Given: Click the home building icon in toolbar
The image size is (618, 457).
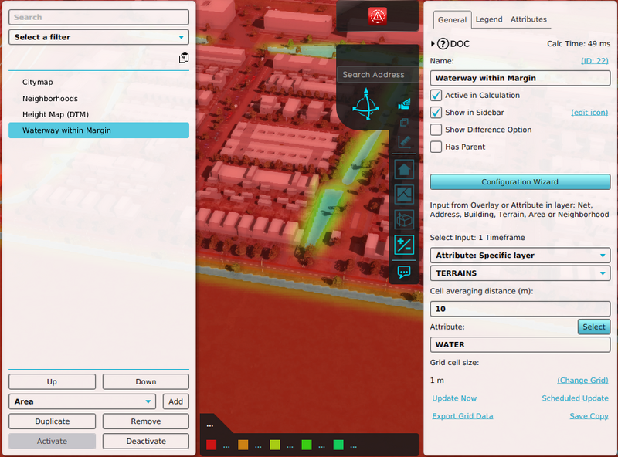Looking at the screenshot, I should coord(403,169).
